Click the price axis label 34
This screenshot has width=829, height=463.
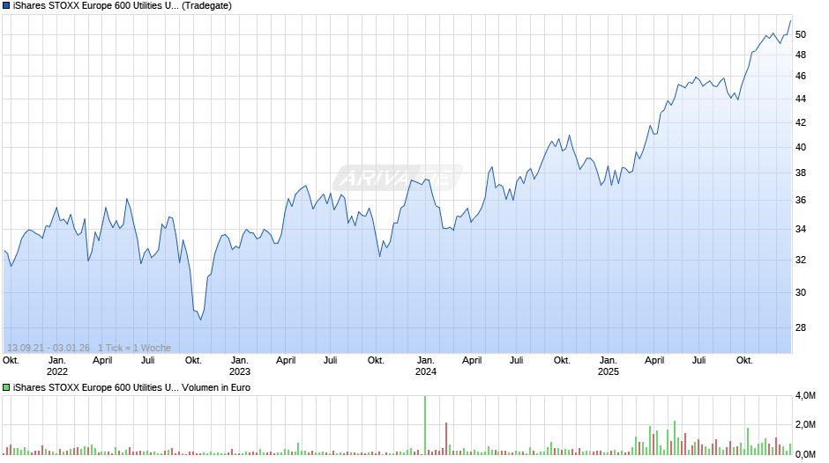point(801,229)
